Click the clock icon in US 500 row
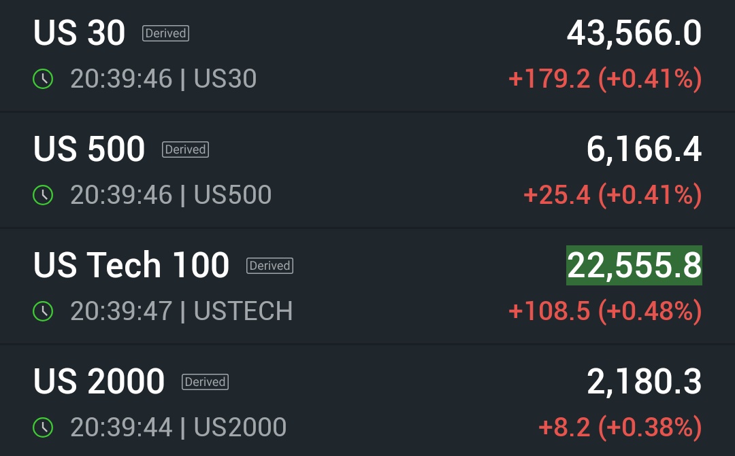The width and height of the screenshot is (735, 456). tap(43, 195)
